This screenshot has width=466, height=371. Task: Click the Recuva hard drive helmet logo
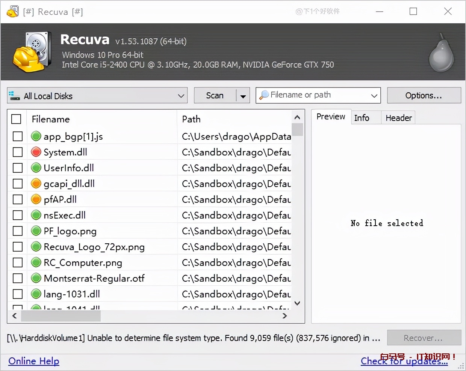[32, 53]
